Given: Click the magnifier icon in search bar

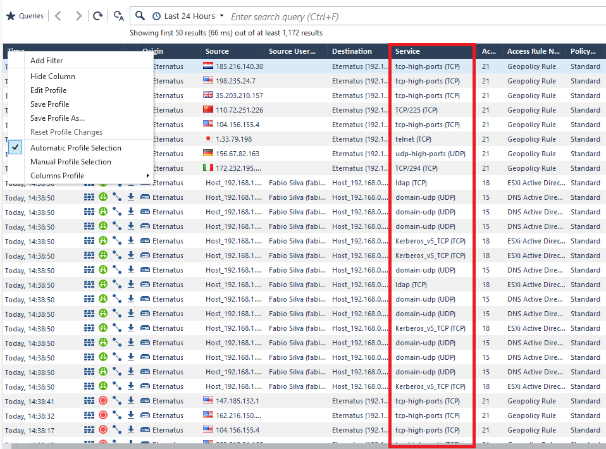Looking at the screenshot, I should pyautogui.click(x=140, y=16).
